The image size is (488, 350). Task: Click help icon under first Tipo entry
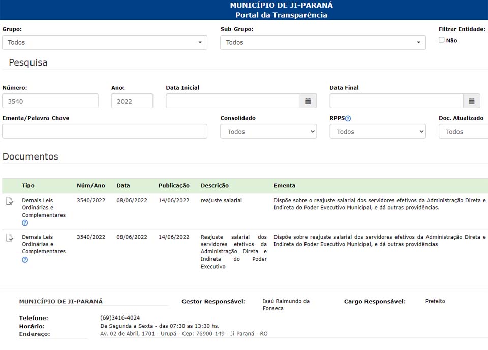pos(25,223)
